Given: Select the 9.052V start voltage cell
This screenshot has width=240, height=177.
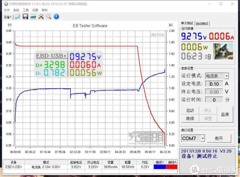Looking at the screenshot, I should 76,167.
